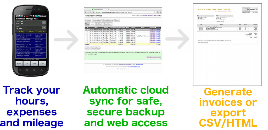Screen dimensions: 268x130
Task: Click the Clear Filters button
Action: [108, 24]
